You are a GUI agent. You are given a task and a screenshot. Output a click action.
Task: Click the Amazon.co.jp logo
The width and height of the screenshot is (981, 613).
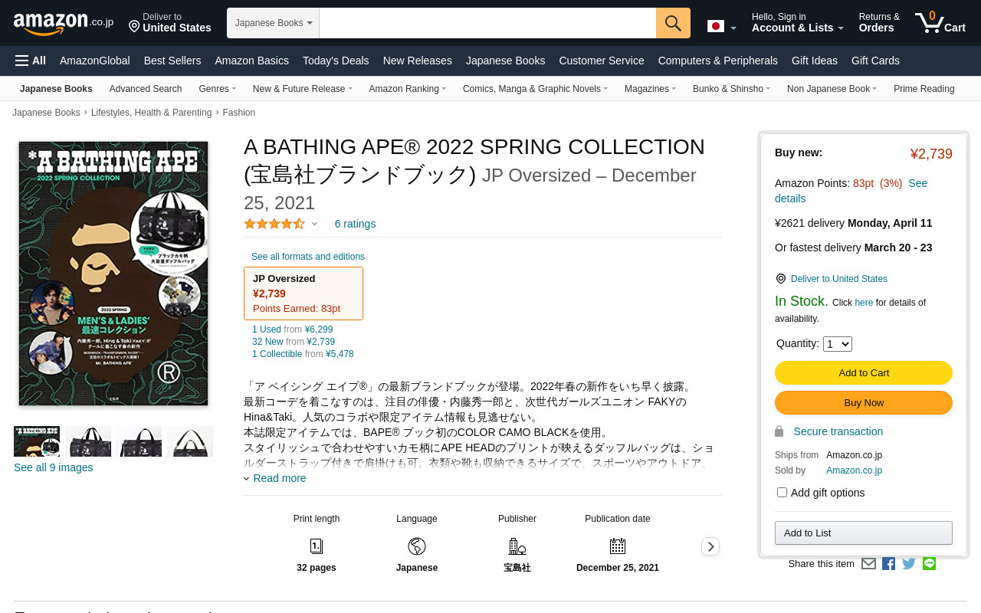pos(64,23)
